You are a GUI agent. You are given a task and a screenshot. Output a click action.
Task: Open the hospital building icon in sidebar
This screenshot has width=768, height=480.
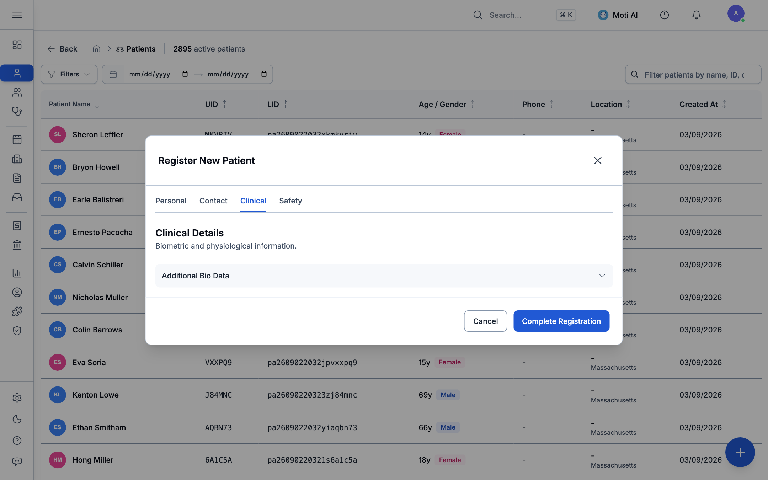17,159
